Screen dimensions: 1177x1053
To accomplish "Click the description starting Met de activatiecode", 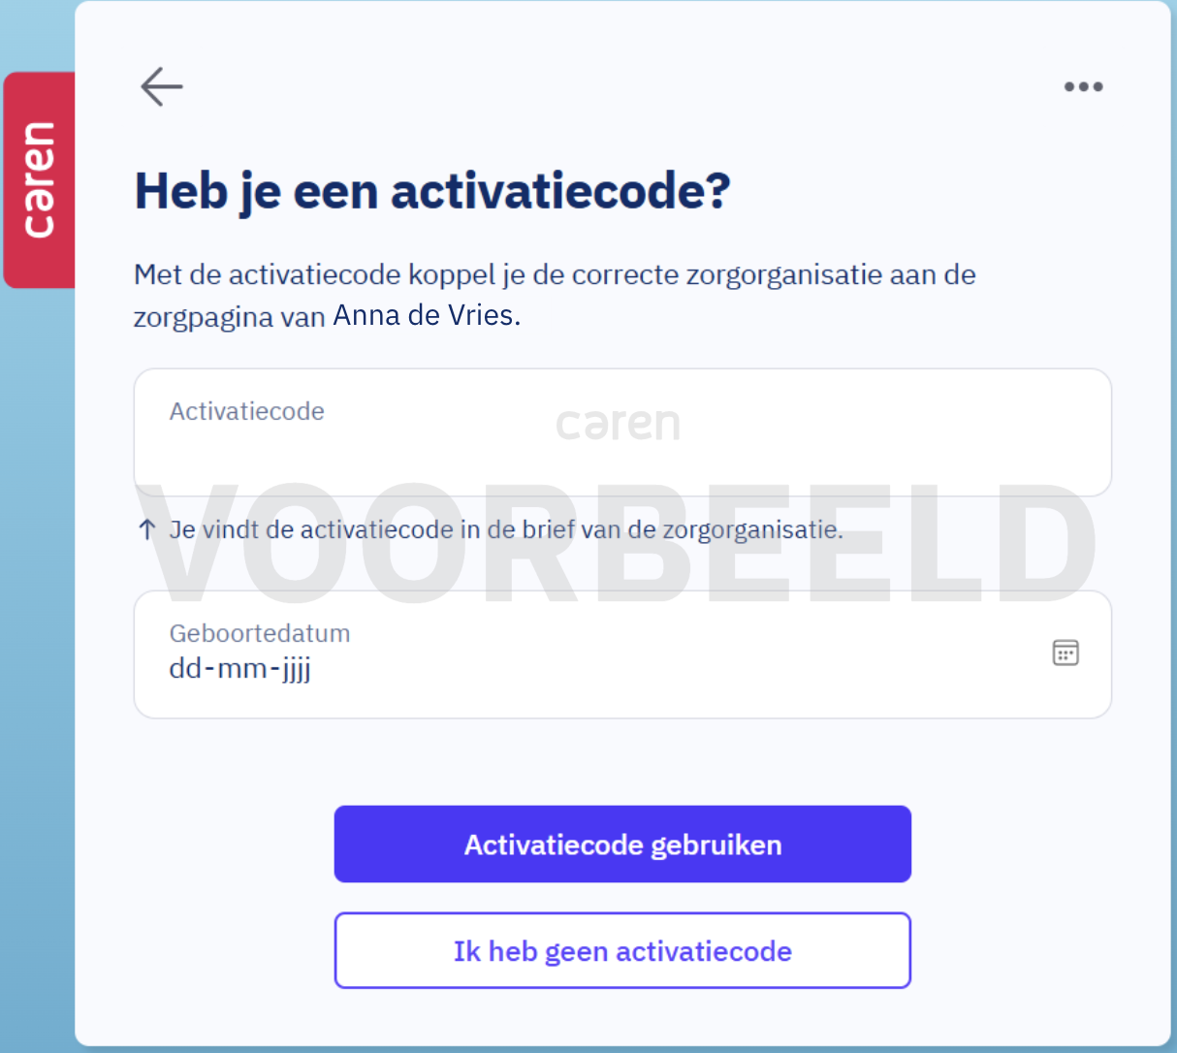I will point(555,295).
